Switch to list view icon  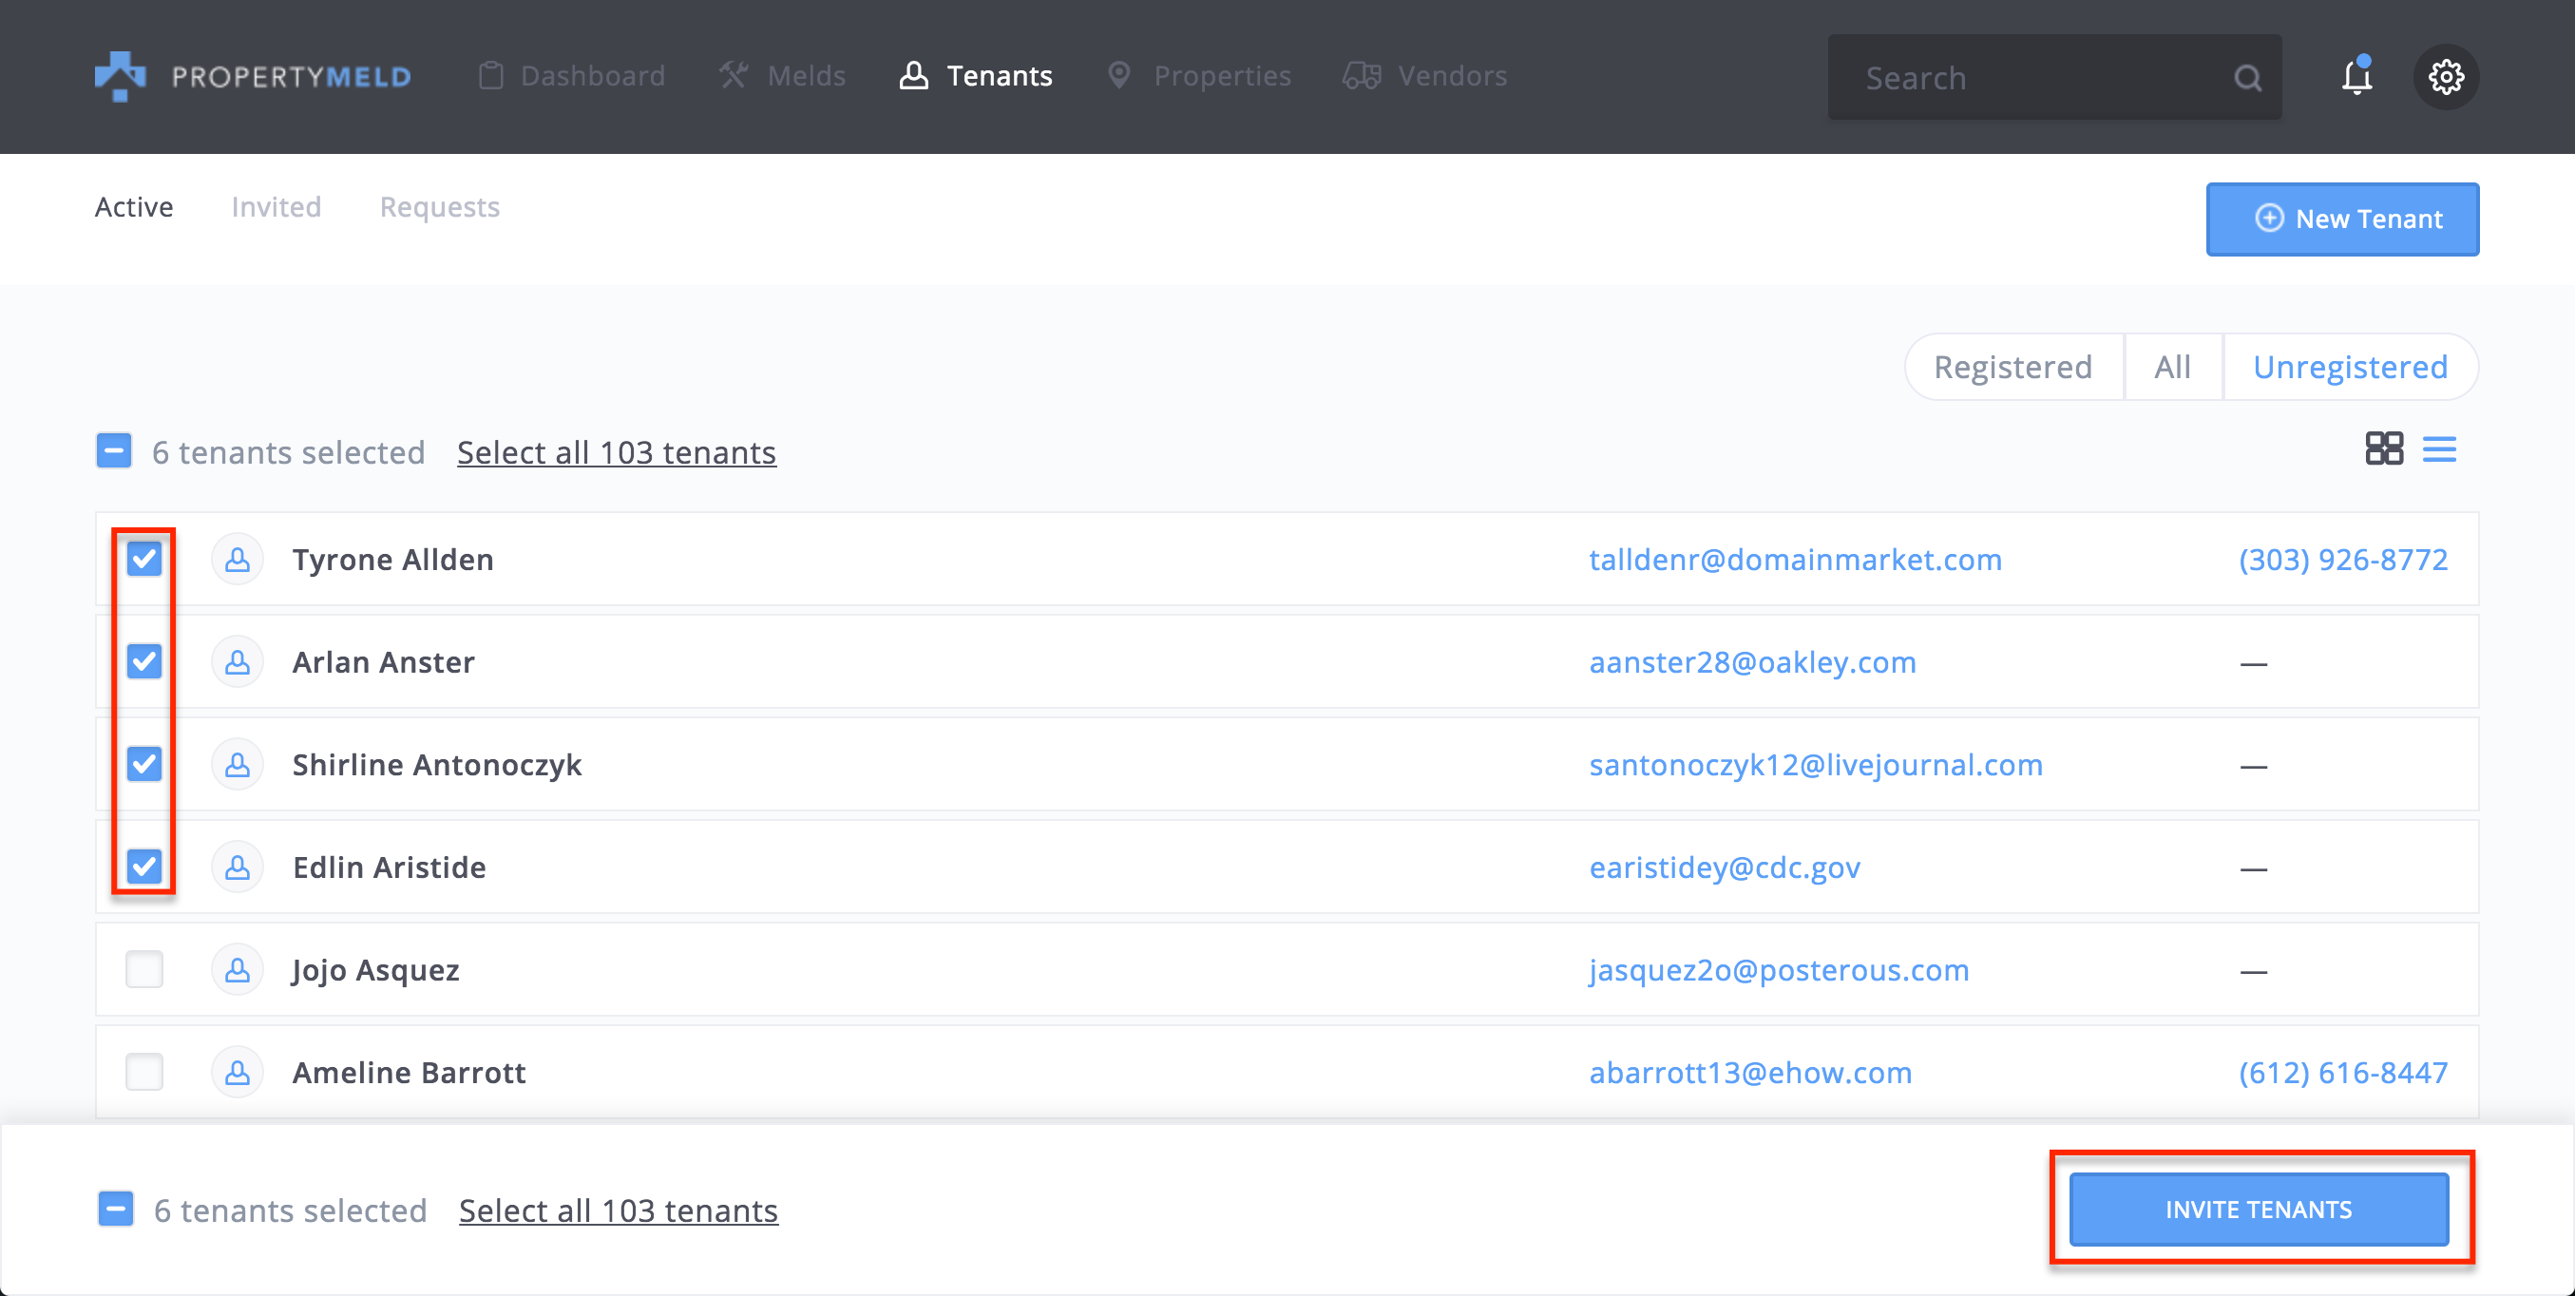(x=2439, y=448)
